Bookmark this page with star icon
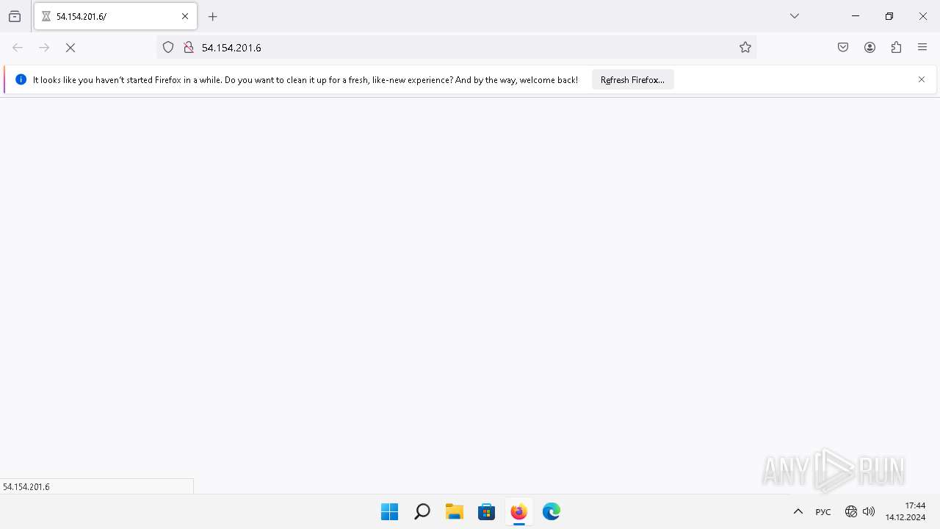The width and height of the screenshot is (940, 529). [x=745, y=47]
